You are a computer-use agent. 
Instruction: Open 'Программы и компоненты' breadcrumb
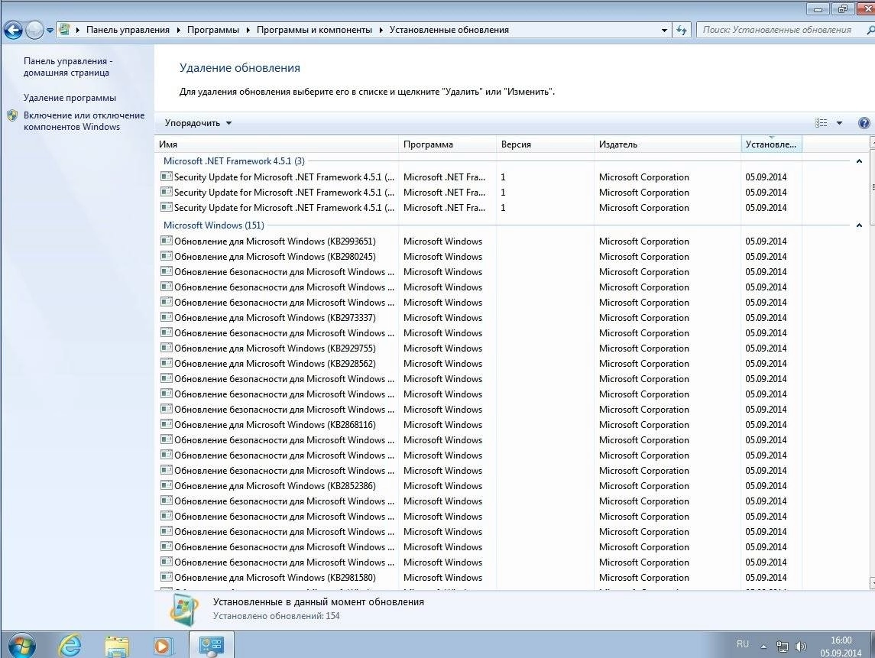tap(314, 30)
